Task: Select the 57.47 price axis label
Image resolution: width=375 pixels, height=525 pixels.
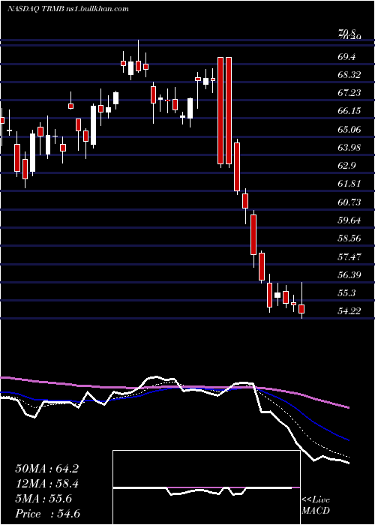Action: 349,257
